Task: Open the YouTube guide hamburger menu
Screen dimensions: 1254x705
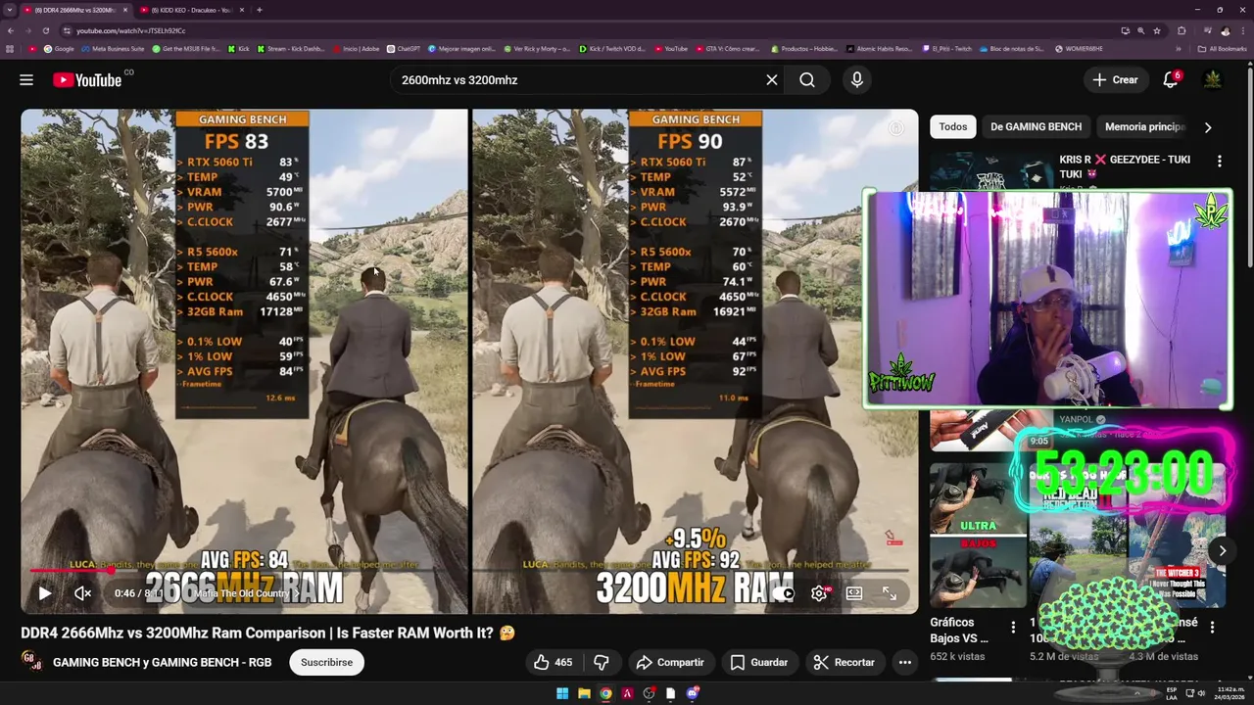Action: click(x=26, y=80)
